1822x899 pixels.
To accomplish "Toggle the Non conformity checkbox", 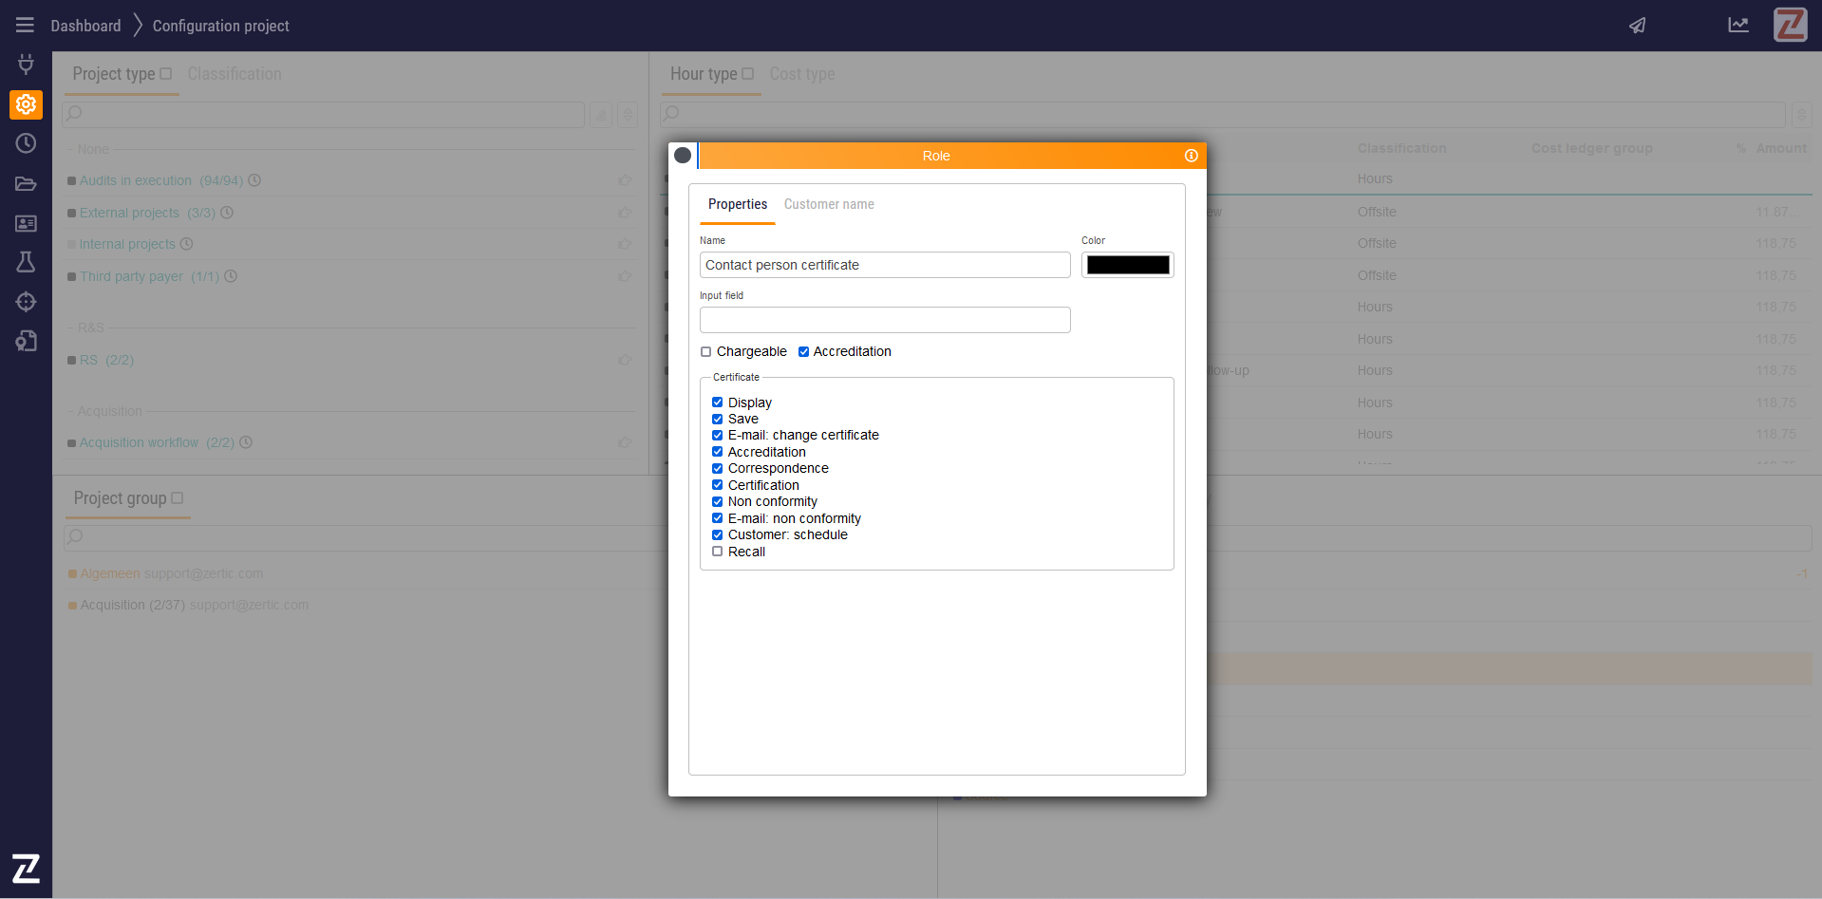I will pos(718,502).
